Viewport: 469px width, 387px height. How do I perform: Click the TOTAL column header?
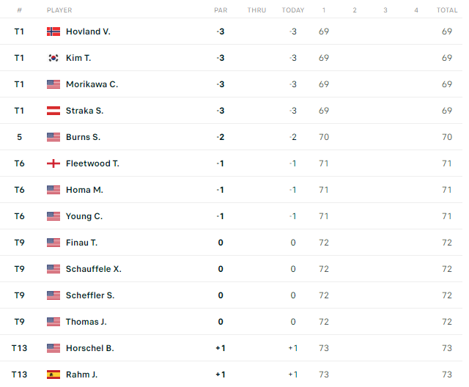point(447,10)
